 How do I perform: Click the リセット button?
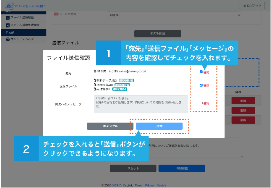pyautogui.click(x=133, y=168)
